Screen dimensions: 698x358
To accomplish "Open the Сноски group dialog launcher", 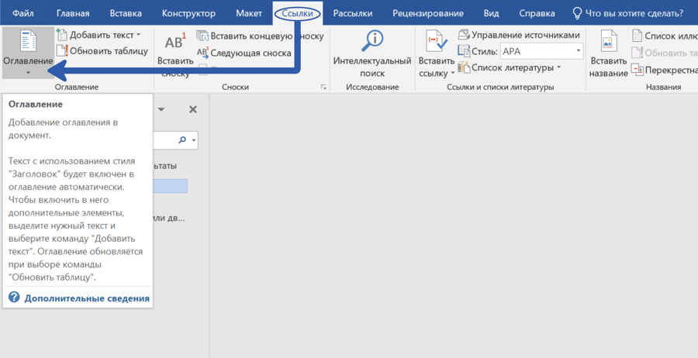I will 323,88.
